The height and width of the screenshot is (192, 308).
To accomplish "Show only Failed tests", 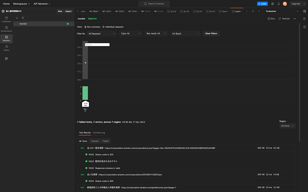I will pos(105,141).
